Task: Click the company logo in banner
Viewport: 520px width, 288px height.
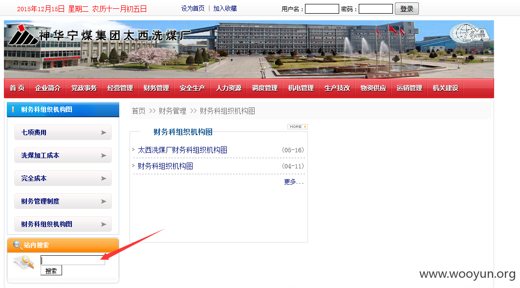Action: pyautogui.click(x=23, y=35)
